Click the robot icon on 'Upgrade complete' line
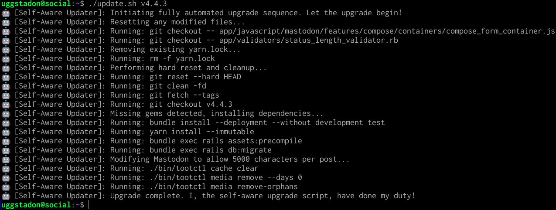Image resolution: width=556 pixels, height=210 pixels. click(x=6, y=196)
